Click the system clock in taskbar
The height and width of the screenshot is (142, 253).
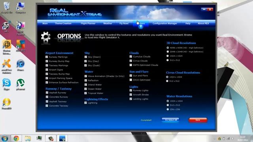tap(243, 138)
